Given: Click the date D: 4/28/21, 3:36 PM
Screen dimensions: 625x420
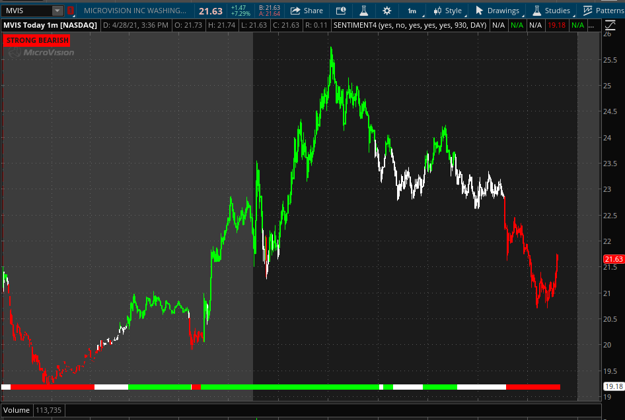Looking at the screenshot, I should (x=135, y=25).
